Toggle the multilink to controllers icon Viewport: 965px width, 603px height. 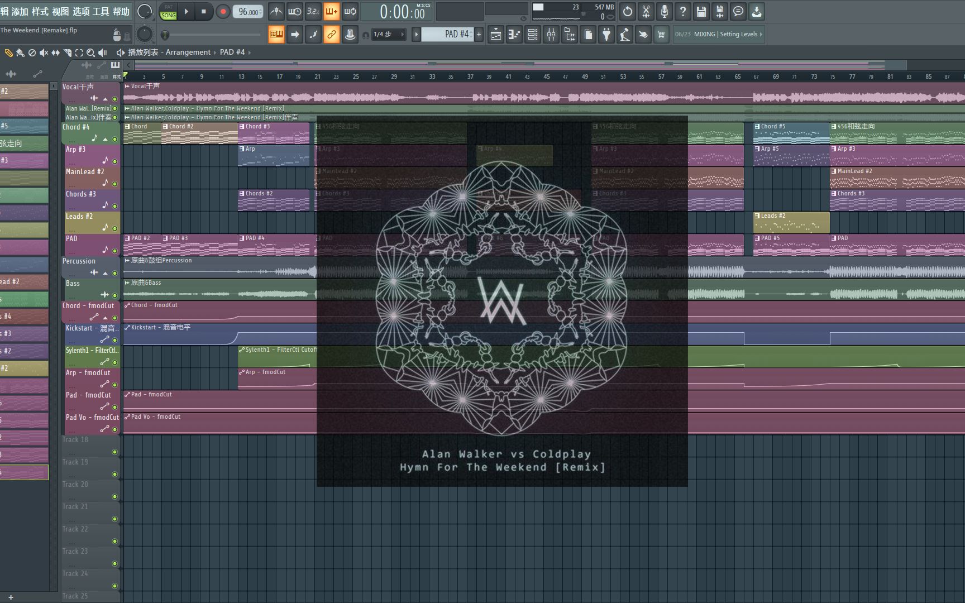[332, 34]
